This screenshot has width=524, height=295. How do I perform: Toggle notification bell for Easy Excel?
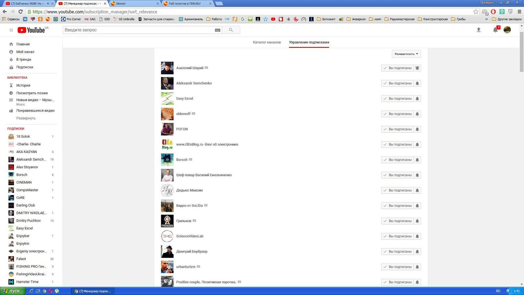pyautogui.click(x=417, y=99)
